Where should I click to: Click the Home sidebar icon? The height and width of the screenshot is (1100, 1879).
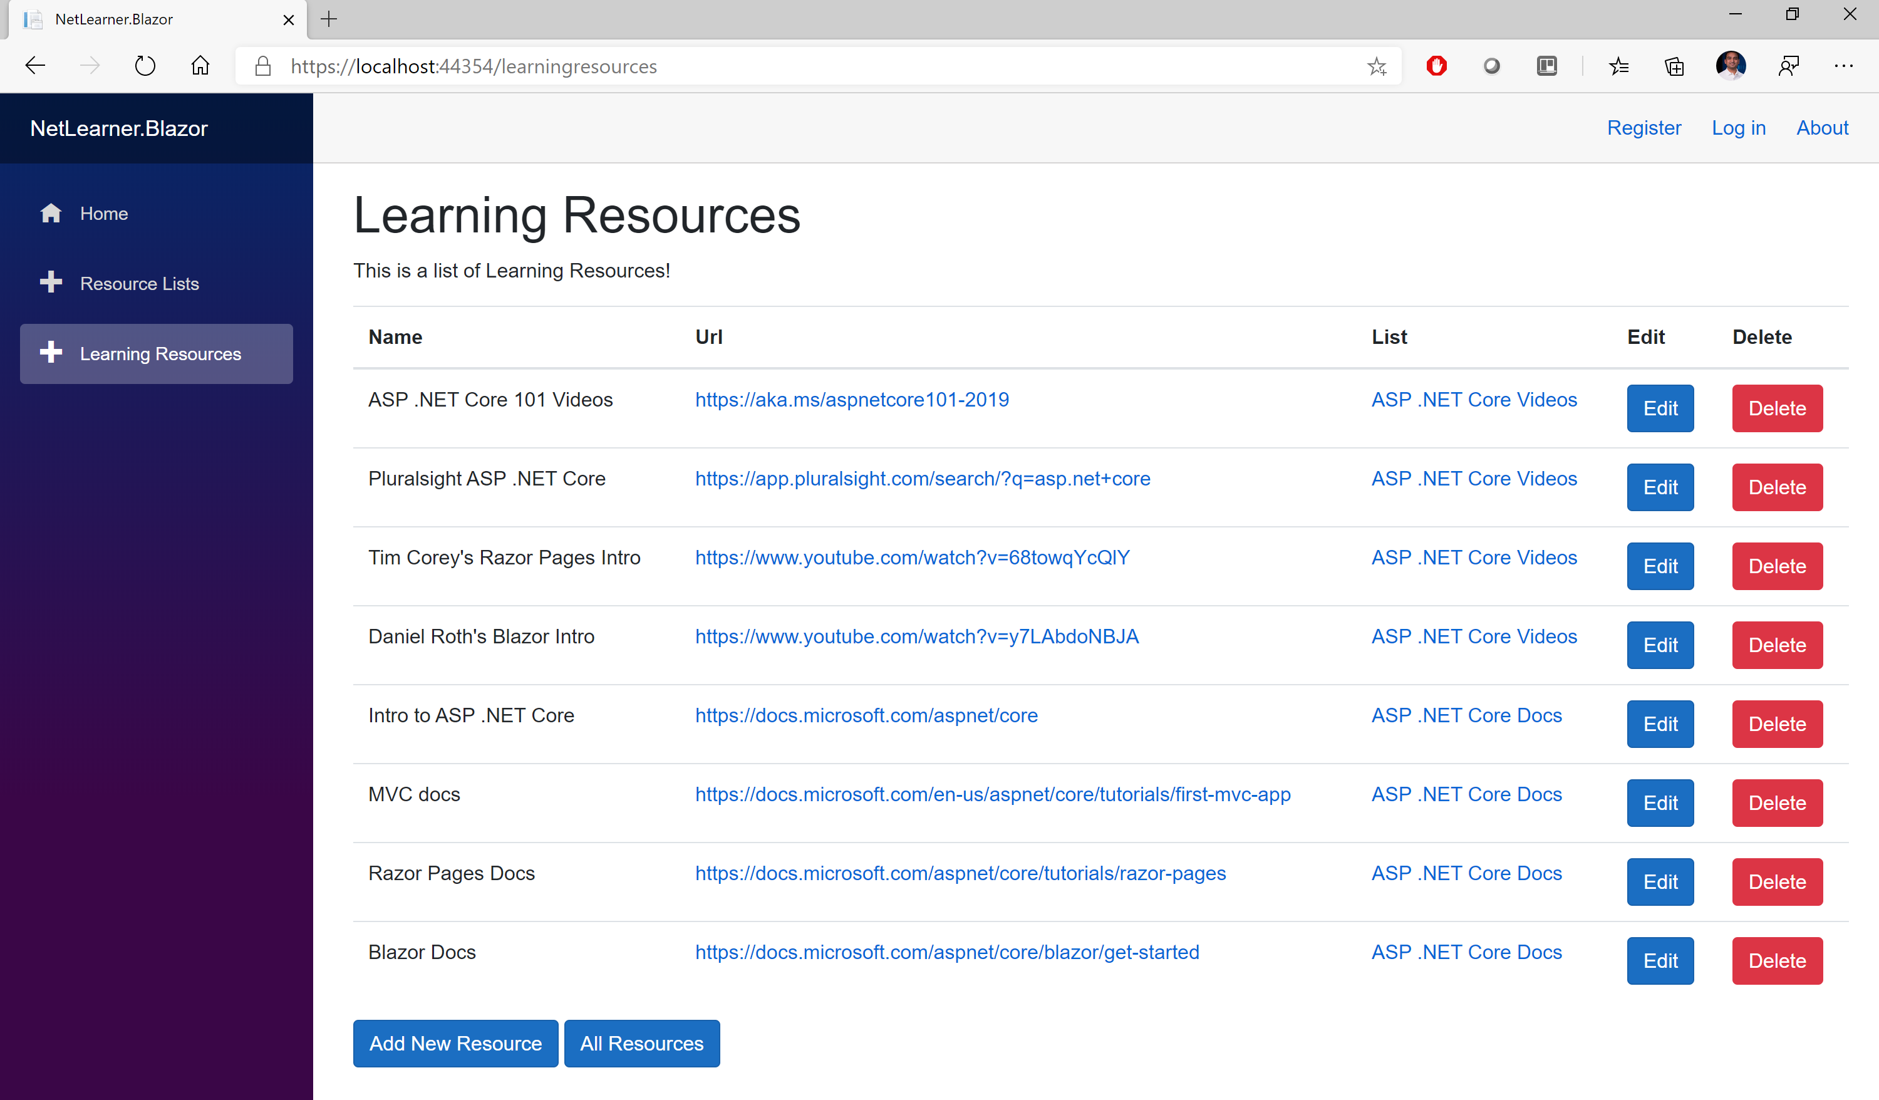point(49,214)
